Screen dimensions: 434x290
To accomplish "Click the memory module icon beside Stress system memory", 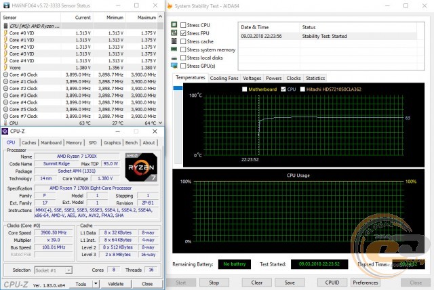I will (174, 49).
